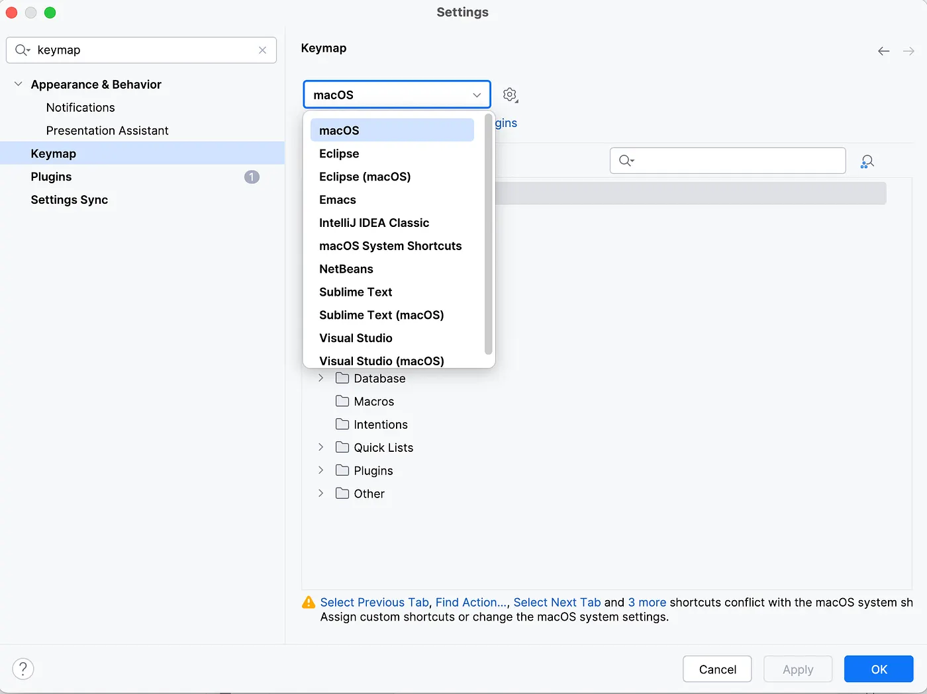The height and width of the screenshot is (694, 927).
Task: Open the Select Previous Tab conflict link
Action: tap(374, 602)
